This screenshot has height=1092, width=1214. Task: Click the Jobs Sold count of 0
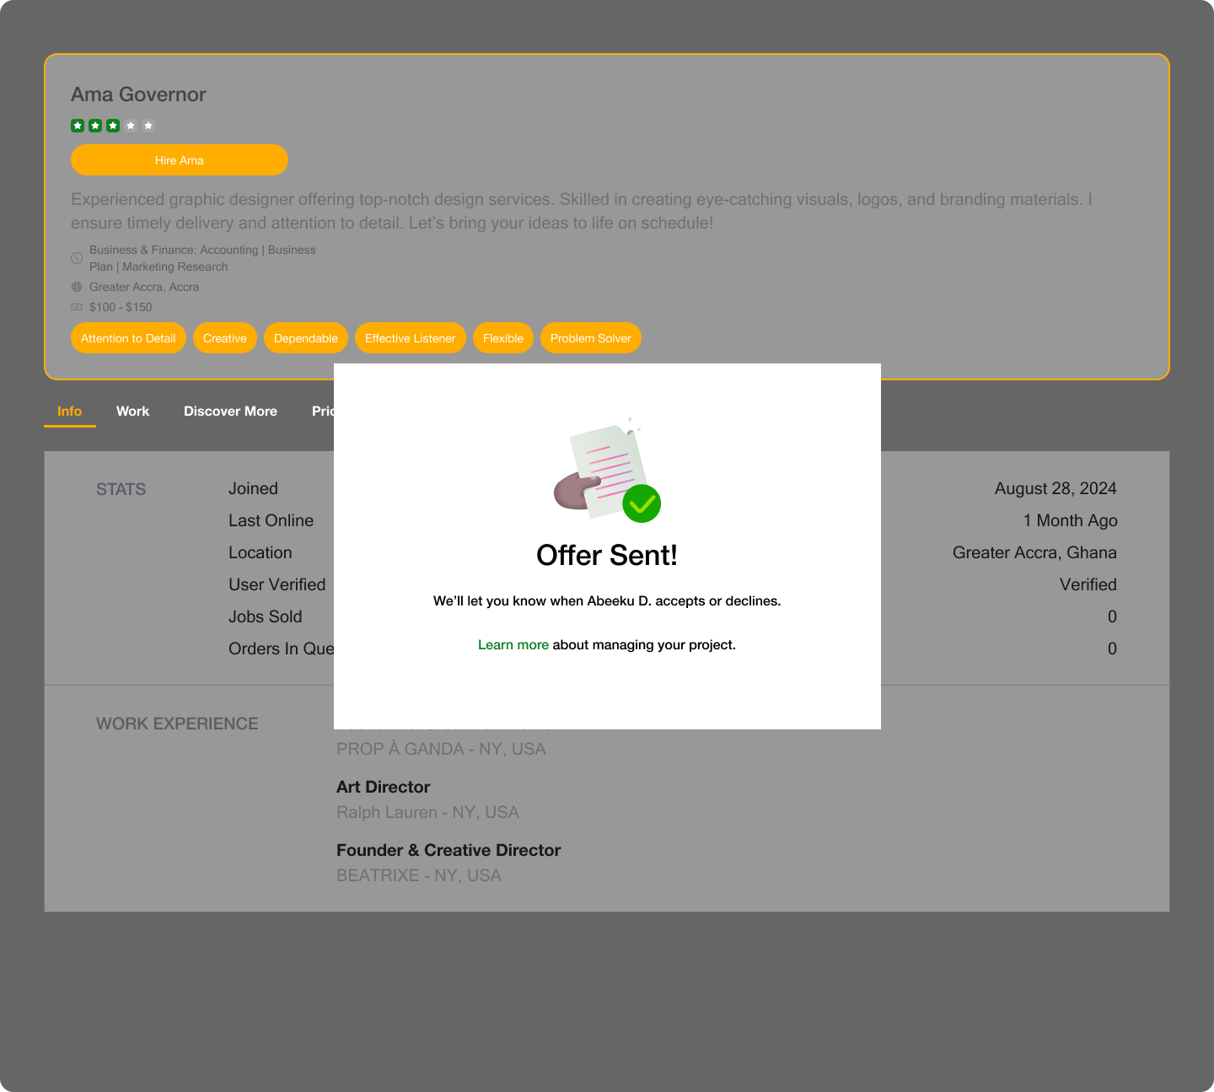1112,617
